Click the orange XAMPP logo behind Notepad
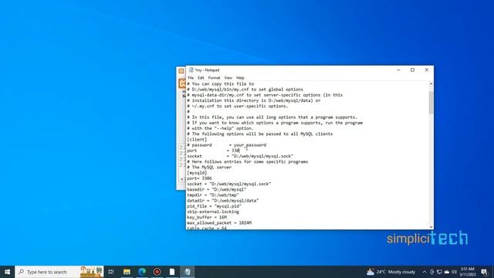 coord(182,83)
